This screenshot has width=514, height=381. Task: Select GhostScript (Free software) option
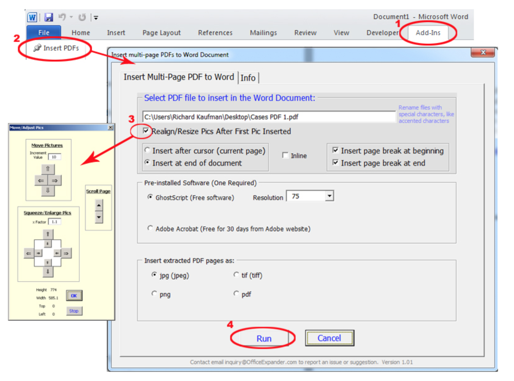point(150,197)
